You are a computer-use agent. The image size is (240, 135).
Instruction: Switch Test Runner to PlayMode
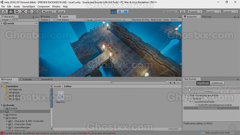203,83
